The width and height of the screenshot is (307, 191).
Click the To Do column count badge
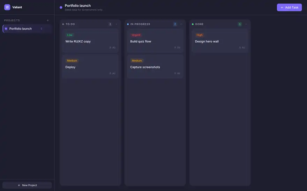110,24
